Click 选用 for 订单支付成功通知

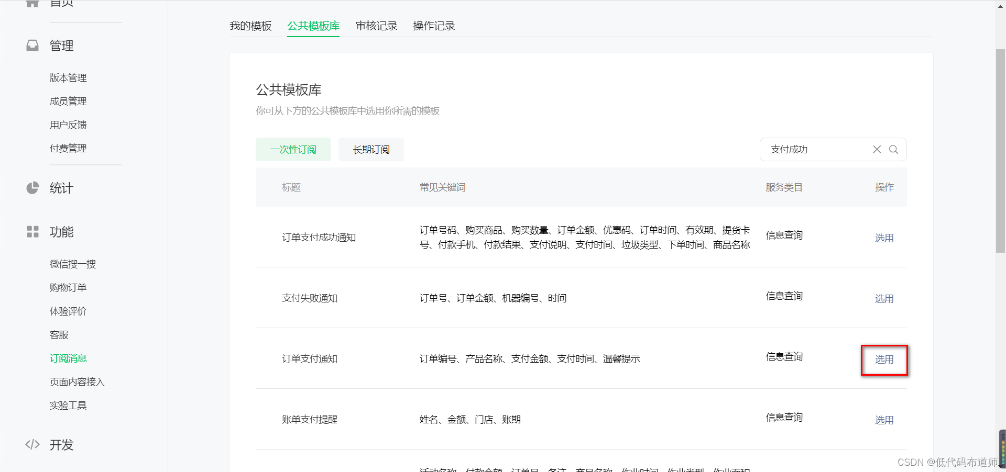pyautogui.click(x=884, y=238)
